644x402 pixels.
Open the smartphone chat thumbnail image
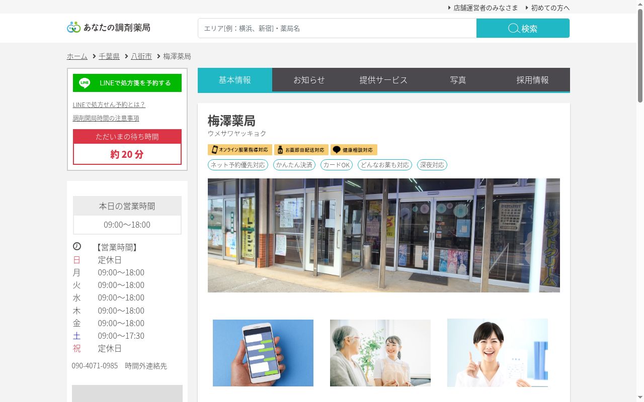tap(263, 353)
